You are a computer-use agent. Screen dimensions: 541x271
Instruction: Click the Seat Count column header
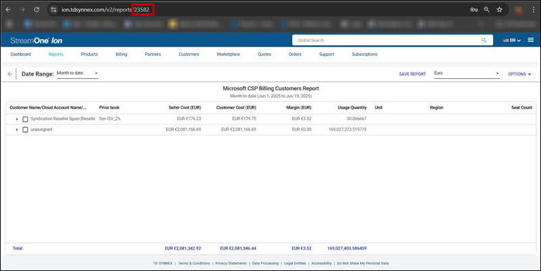pyautogui.click(x=521, y=108)
